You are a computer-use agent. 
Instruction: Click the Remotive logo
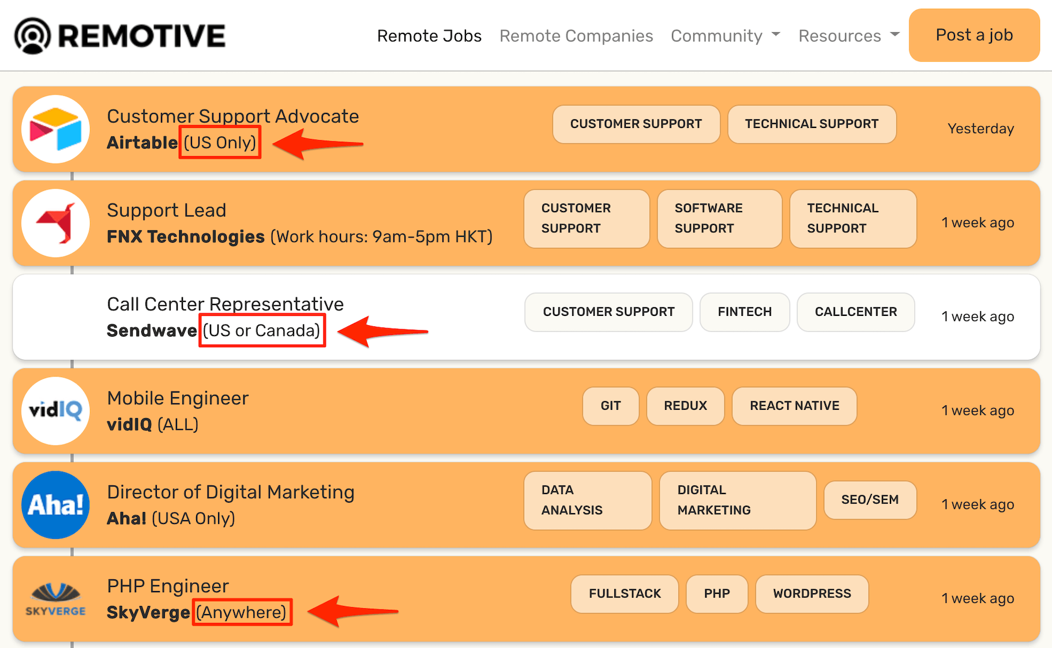pos(120,36)
